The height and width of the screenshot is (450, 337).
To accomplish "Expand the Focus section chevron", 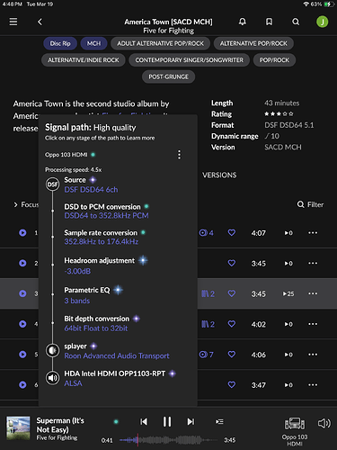I will 15,204.
